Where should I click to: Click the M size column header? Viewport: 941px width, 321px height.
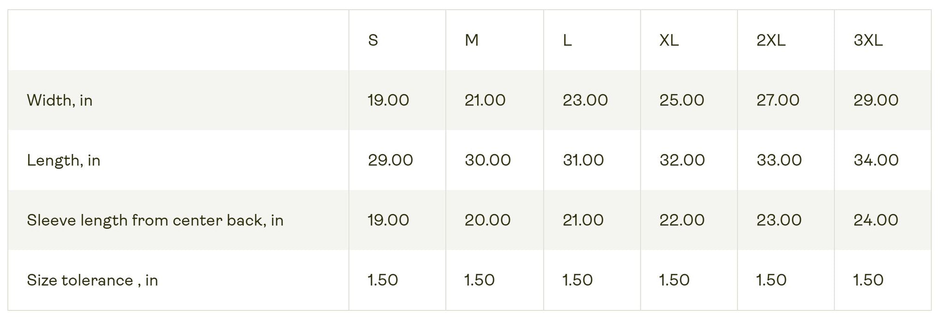[471, 40]
